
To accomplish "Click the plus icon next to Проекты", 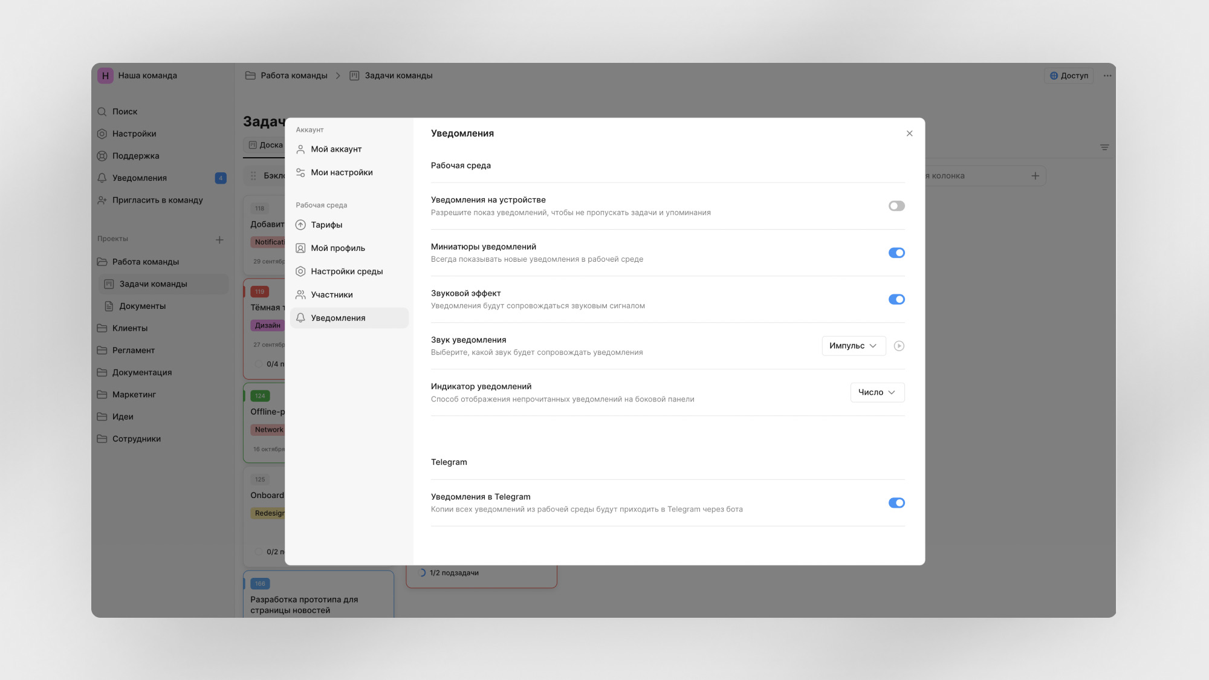I will (x=219, y=240).
